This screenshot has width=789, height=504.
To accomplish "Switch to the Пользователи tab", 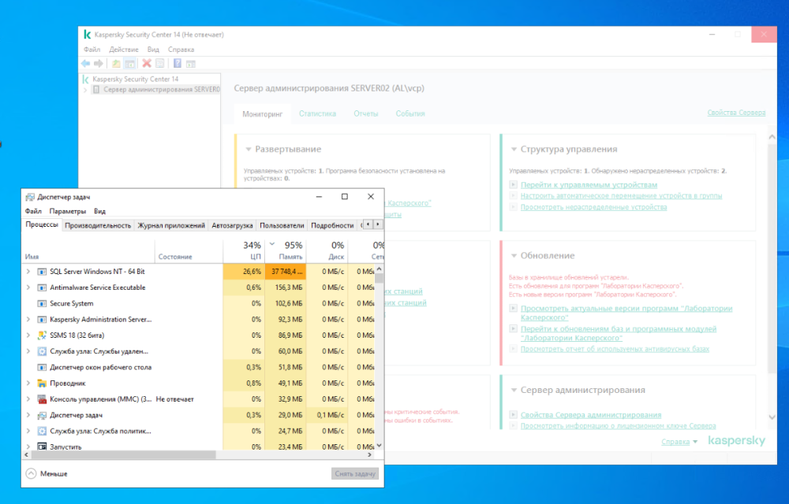I will tap(282, 225).
